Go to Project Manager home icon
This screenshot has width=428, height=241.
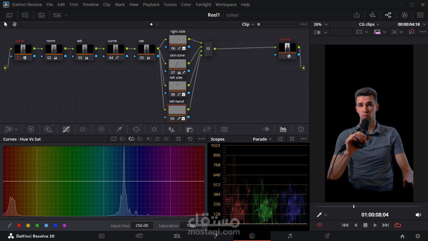[402, 236]
